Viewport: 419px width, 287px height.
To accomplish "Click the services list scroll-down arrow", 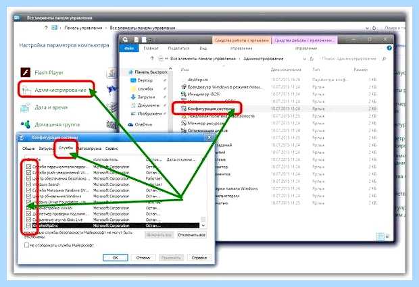I will click(203, 226).
